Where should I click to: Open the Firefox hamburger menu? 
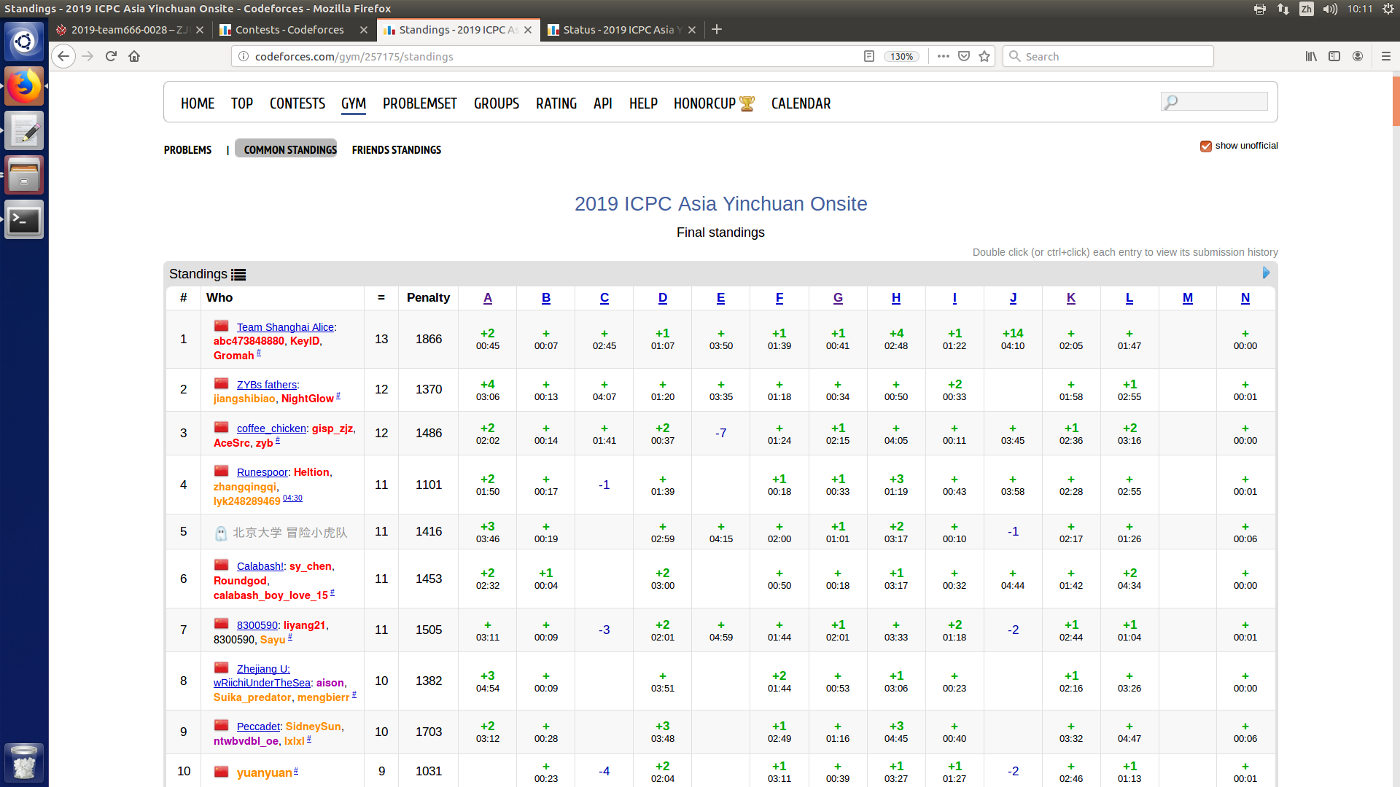tap(1385, 56)
